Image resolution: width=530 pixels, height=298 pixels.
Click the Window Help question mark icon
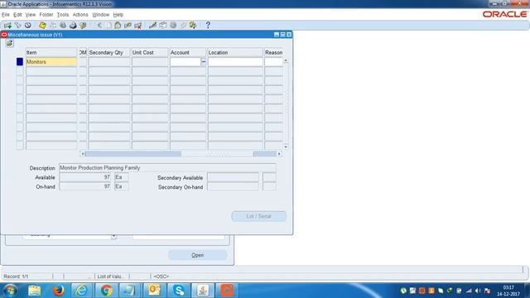[x=208, y=26]
